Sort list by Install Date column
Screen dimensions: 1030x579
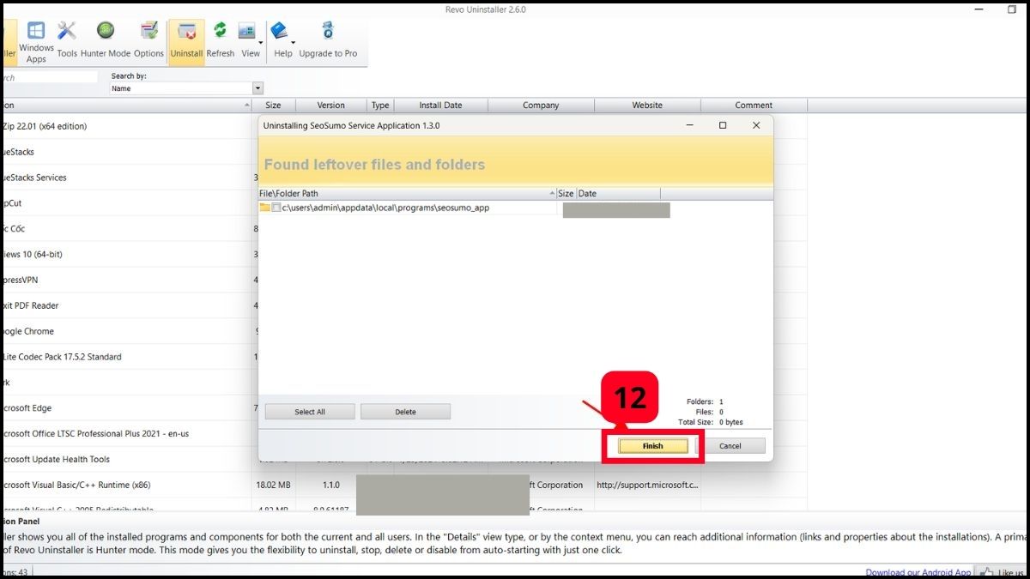(440, 106)
